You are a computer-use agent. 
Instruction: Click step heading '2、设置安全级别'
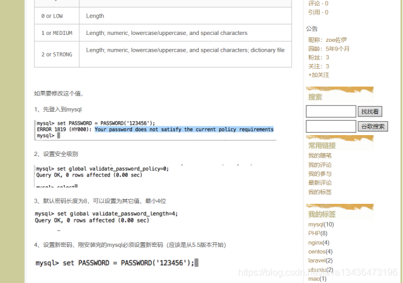click(x=56, y=154)
